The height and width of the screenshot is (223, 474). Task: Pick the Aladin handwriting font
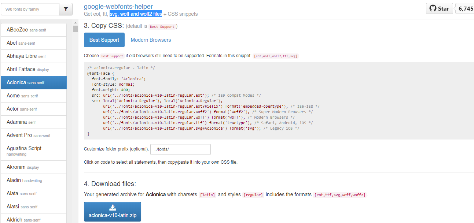point(34,180)
